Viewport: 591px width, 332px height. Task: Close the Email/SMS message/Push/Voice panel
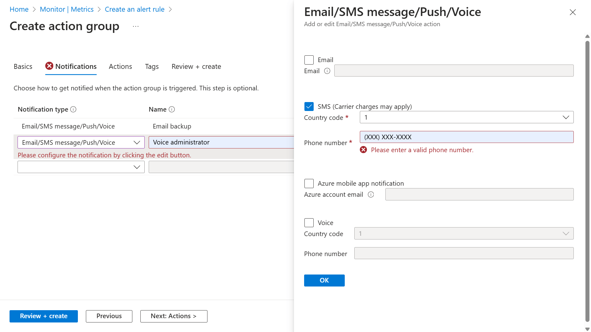click(x=573, y=12)
